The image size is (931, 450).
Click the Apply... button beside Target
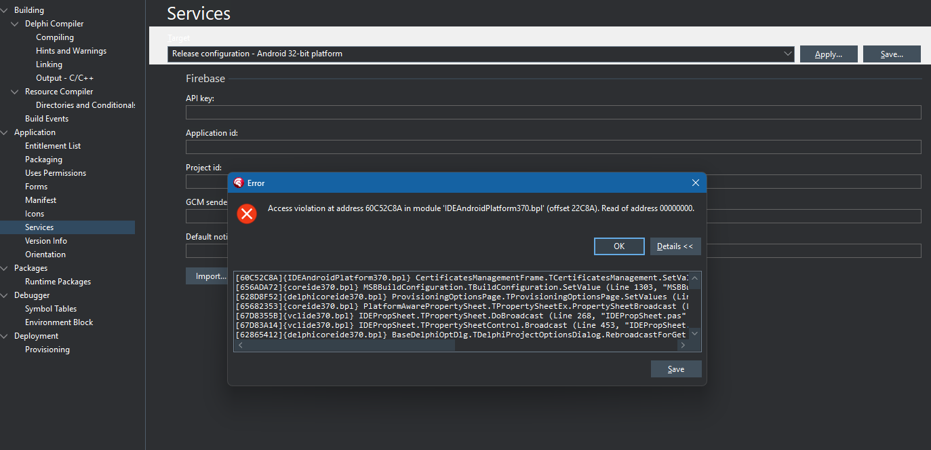point(828,54)
